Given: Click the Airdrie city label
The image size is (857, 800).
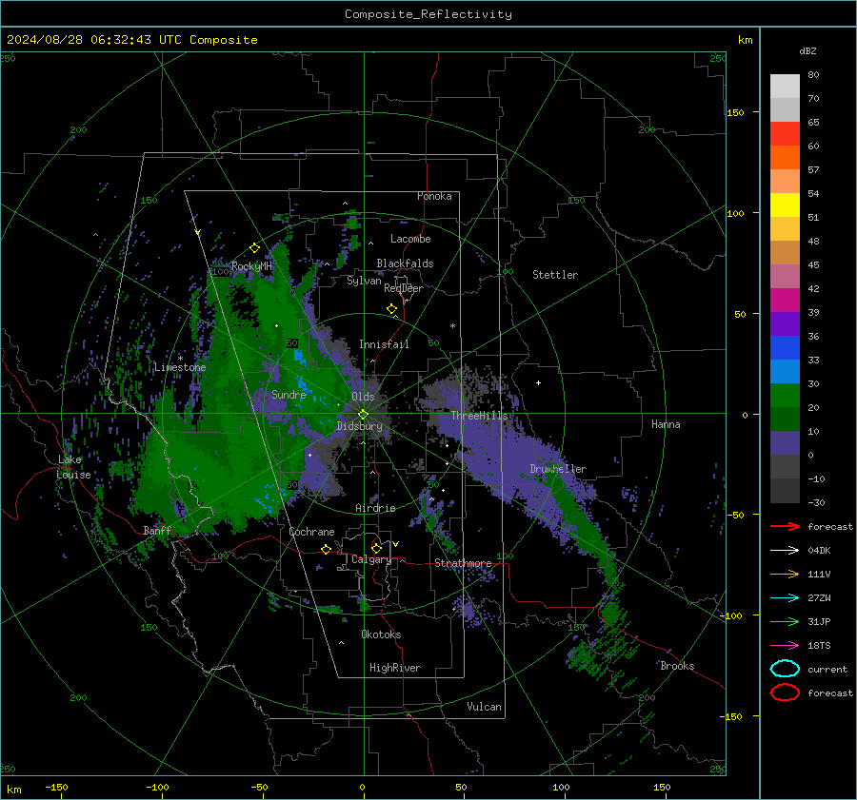Looking at the screenshot, I should (x=375, y=508).
